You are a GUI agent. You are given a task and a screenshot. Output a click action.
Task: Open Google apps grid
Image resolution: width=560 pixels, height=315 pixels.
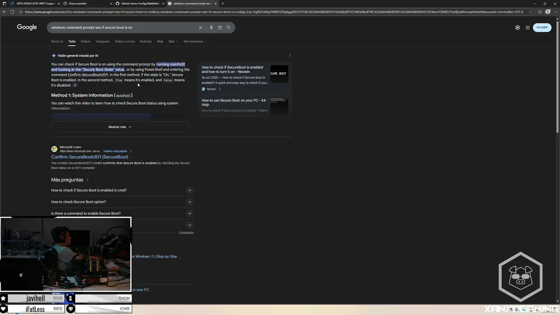[528, 27]
